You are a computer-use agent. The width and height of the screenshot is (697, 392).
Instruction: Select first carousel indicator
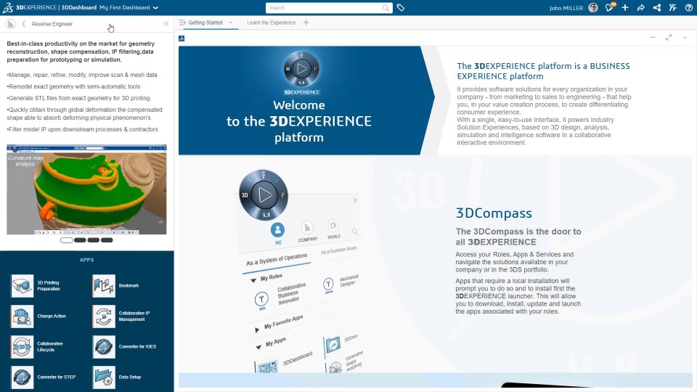[66, 240]
